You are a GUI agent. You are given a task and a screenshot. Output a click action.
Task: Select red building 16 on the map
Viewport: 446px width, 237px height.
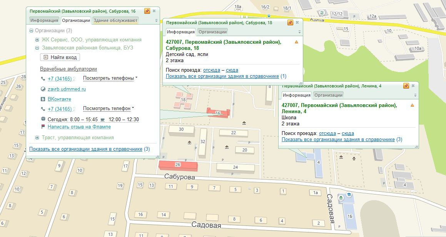click(218, 112)
